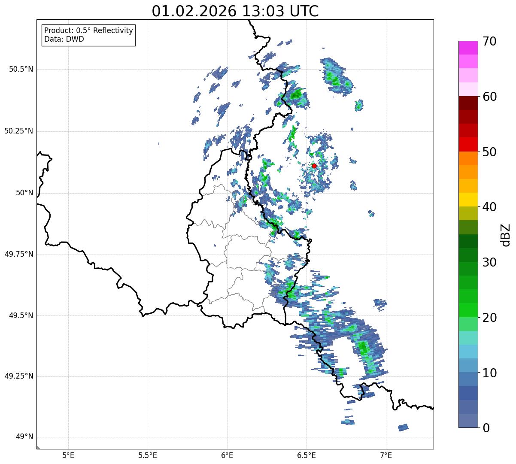Select the 50.5°N latitude label
The height and width of the screenshot is (464, 516).
tap(21, 69)
